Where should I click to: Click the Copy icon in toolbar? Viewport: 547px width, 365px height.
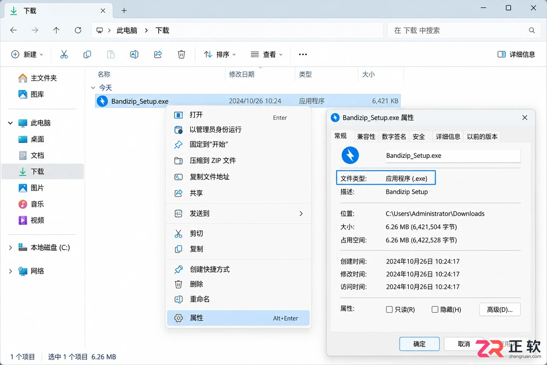tap(87, 54)
